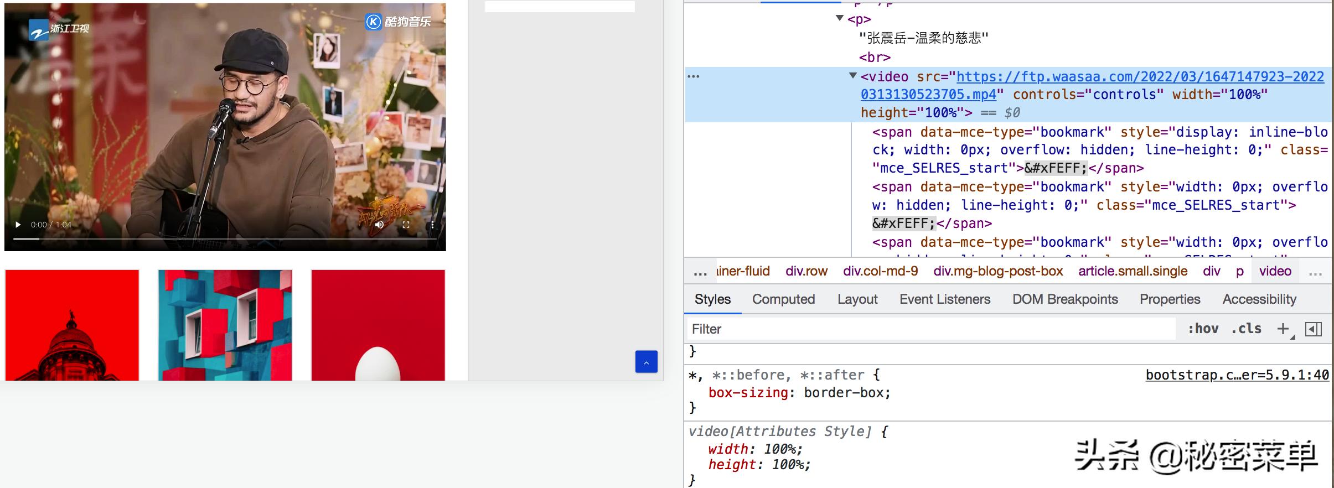
Task: Switch to the Properties tab
Action: pyautogui.click(x=1170, y=299)
